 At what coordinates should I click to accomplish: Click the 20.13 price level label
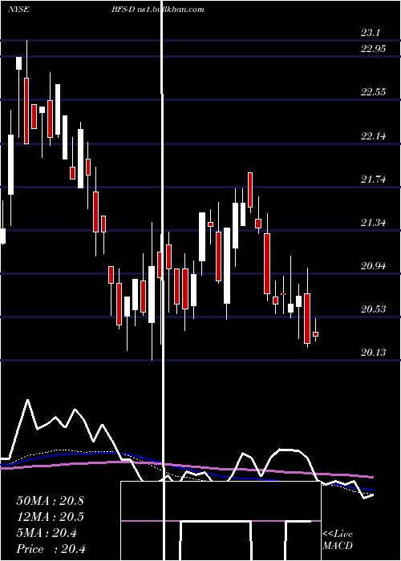pyautogui.click(x=373, y=353)
